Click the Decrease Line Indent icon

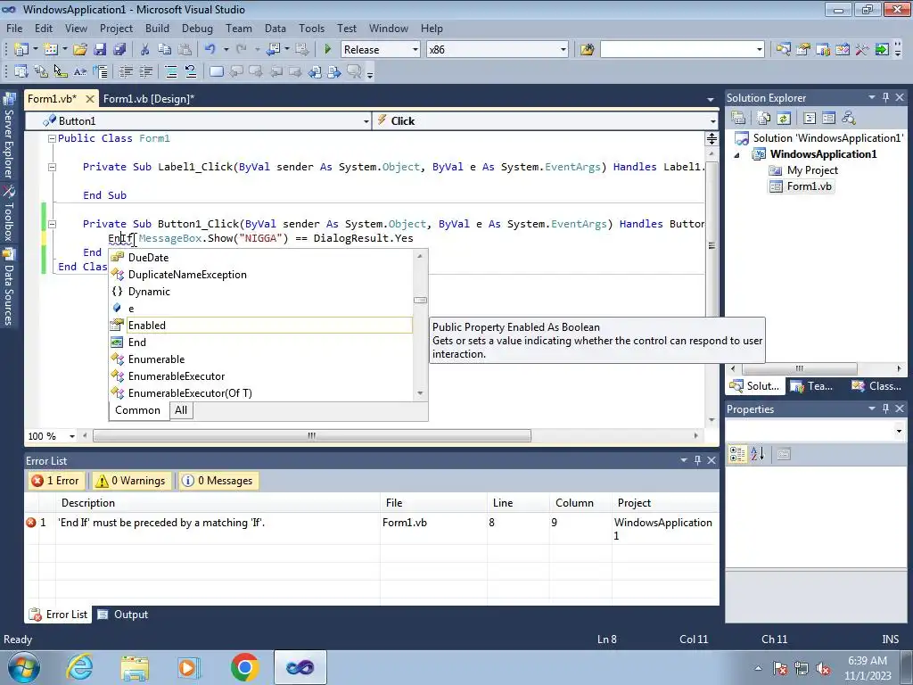[126, 71]
